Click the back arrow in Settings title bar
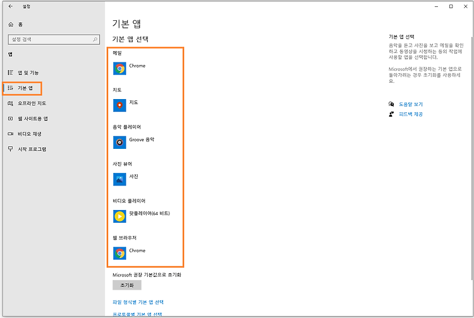474x318 pixels. coord(11,6)
